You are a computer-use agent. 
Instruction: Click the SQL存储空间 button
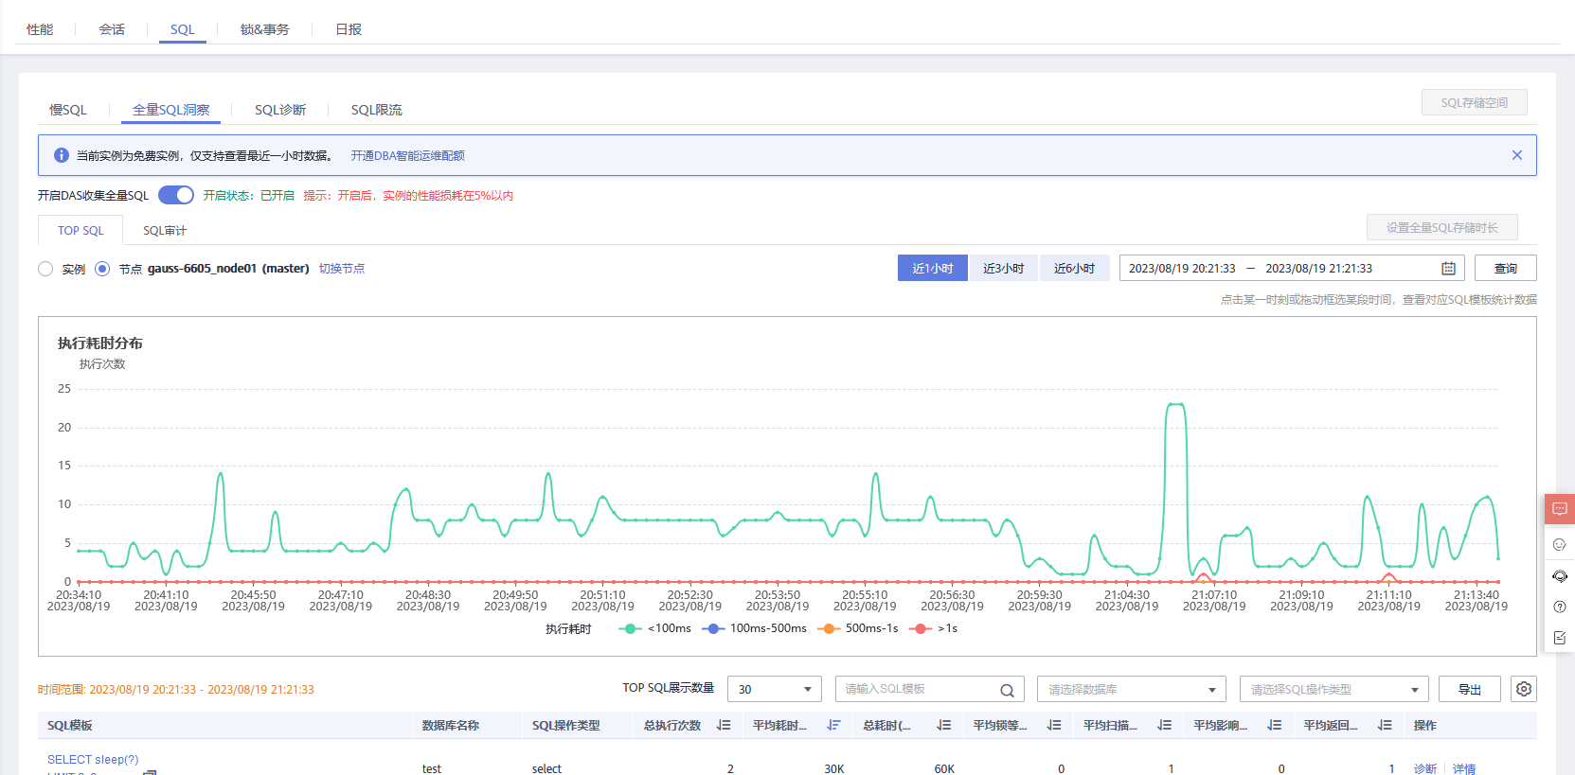[1475, 102]
